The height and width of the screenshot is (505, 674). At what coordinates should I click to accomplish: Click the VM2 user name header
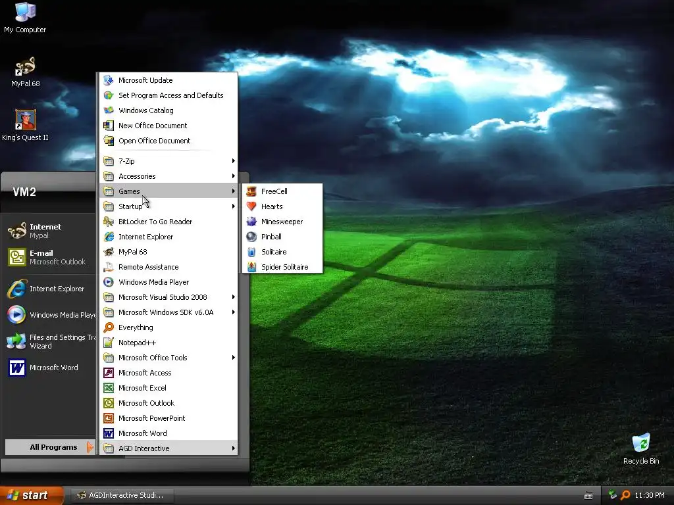coord(24,192)
